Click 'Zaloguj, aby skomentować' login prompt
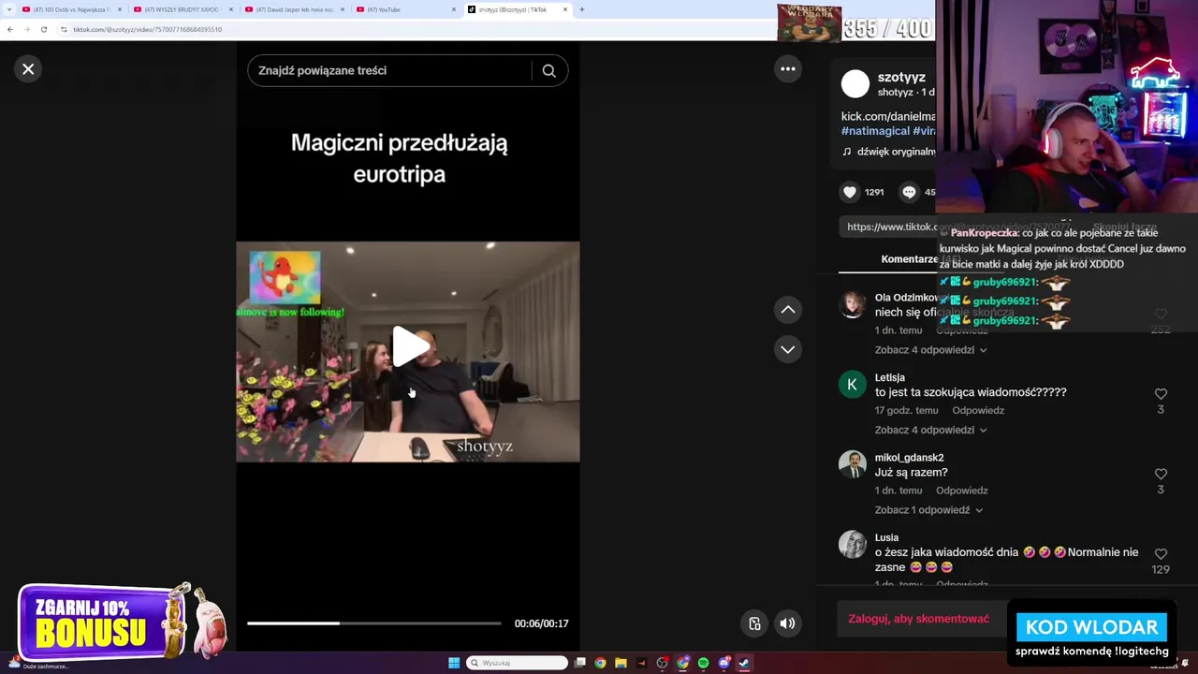This screenshot has height=674, width=1198. click(x=918, y=619)
